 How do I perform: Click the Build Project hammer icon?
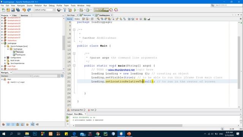[65, 10]
